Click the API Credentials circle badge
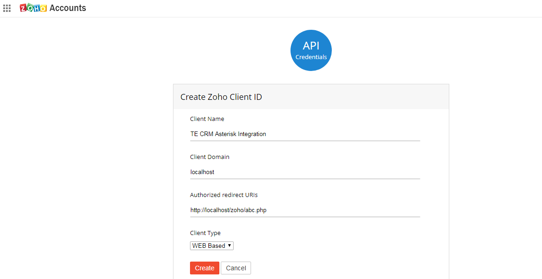 (x=311, y=50)
